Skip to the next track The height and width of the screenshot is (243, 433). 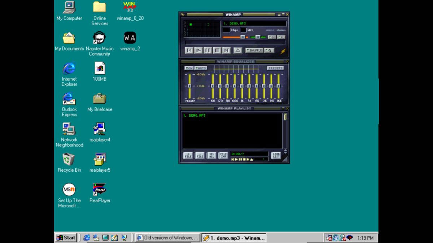[226, 50]
